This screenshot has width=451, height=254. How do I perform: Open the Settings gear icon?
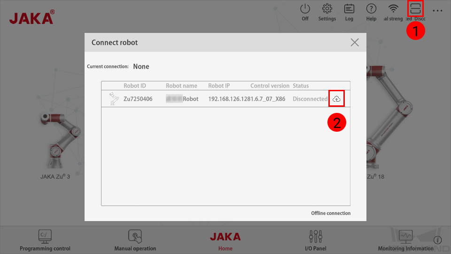(x=327, y=9)
